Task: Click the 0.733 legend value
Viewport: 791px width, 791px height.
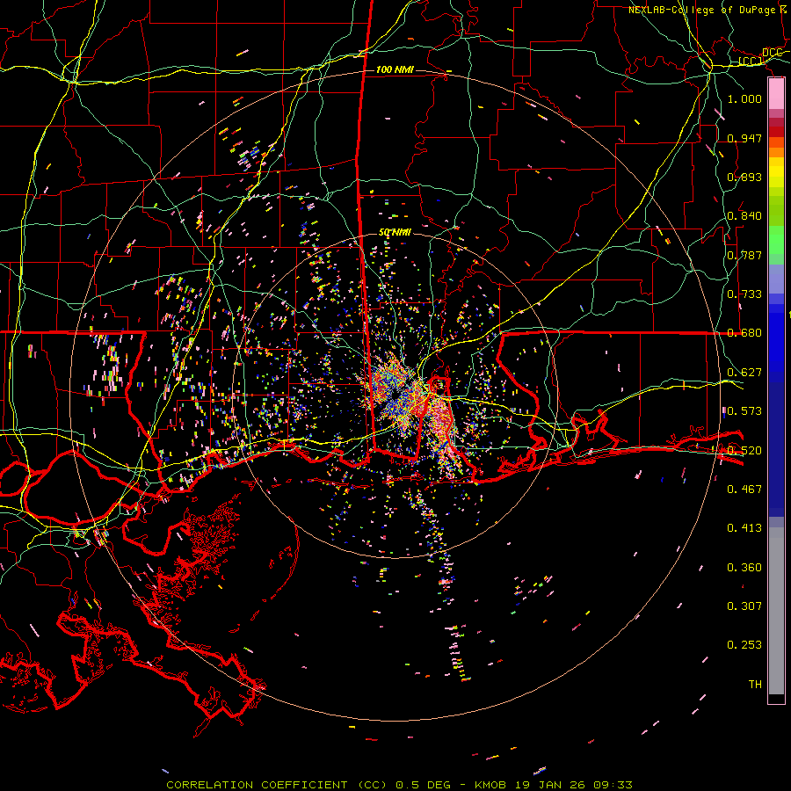Action: [744, 294]
